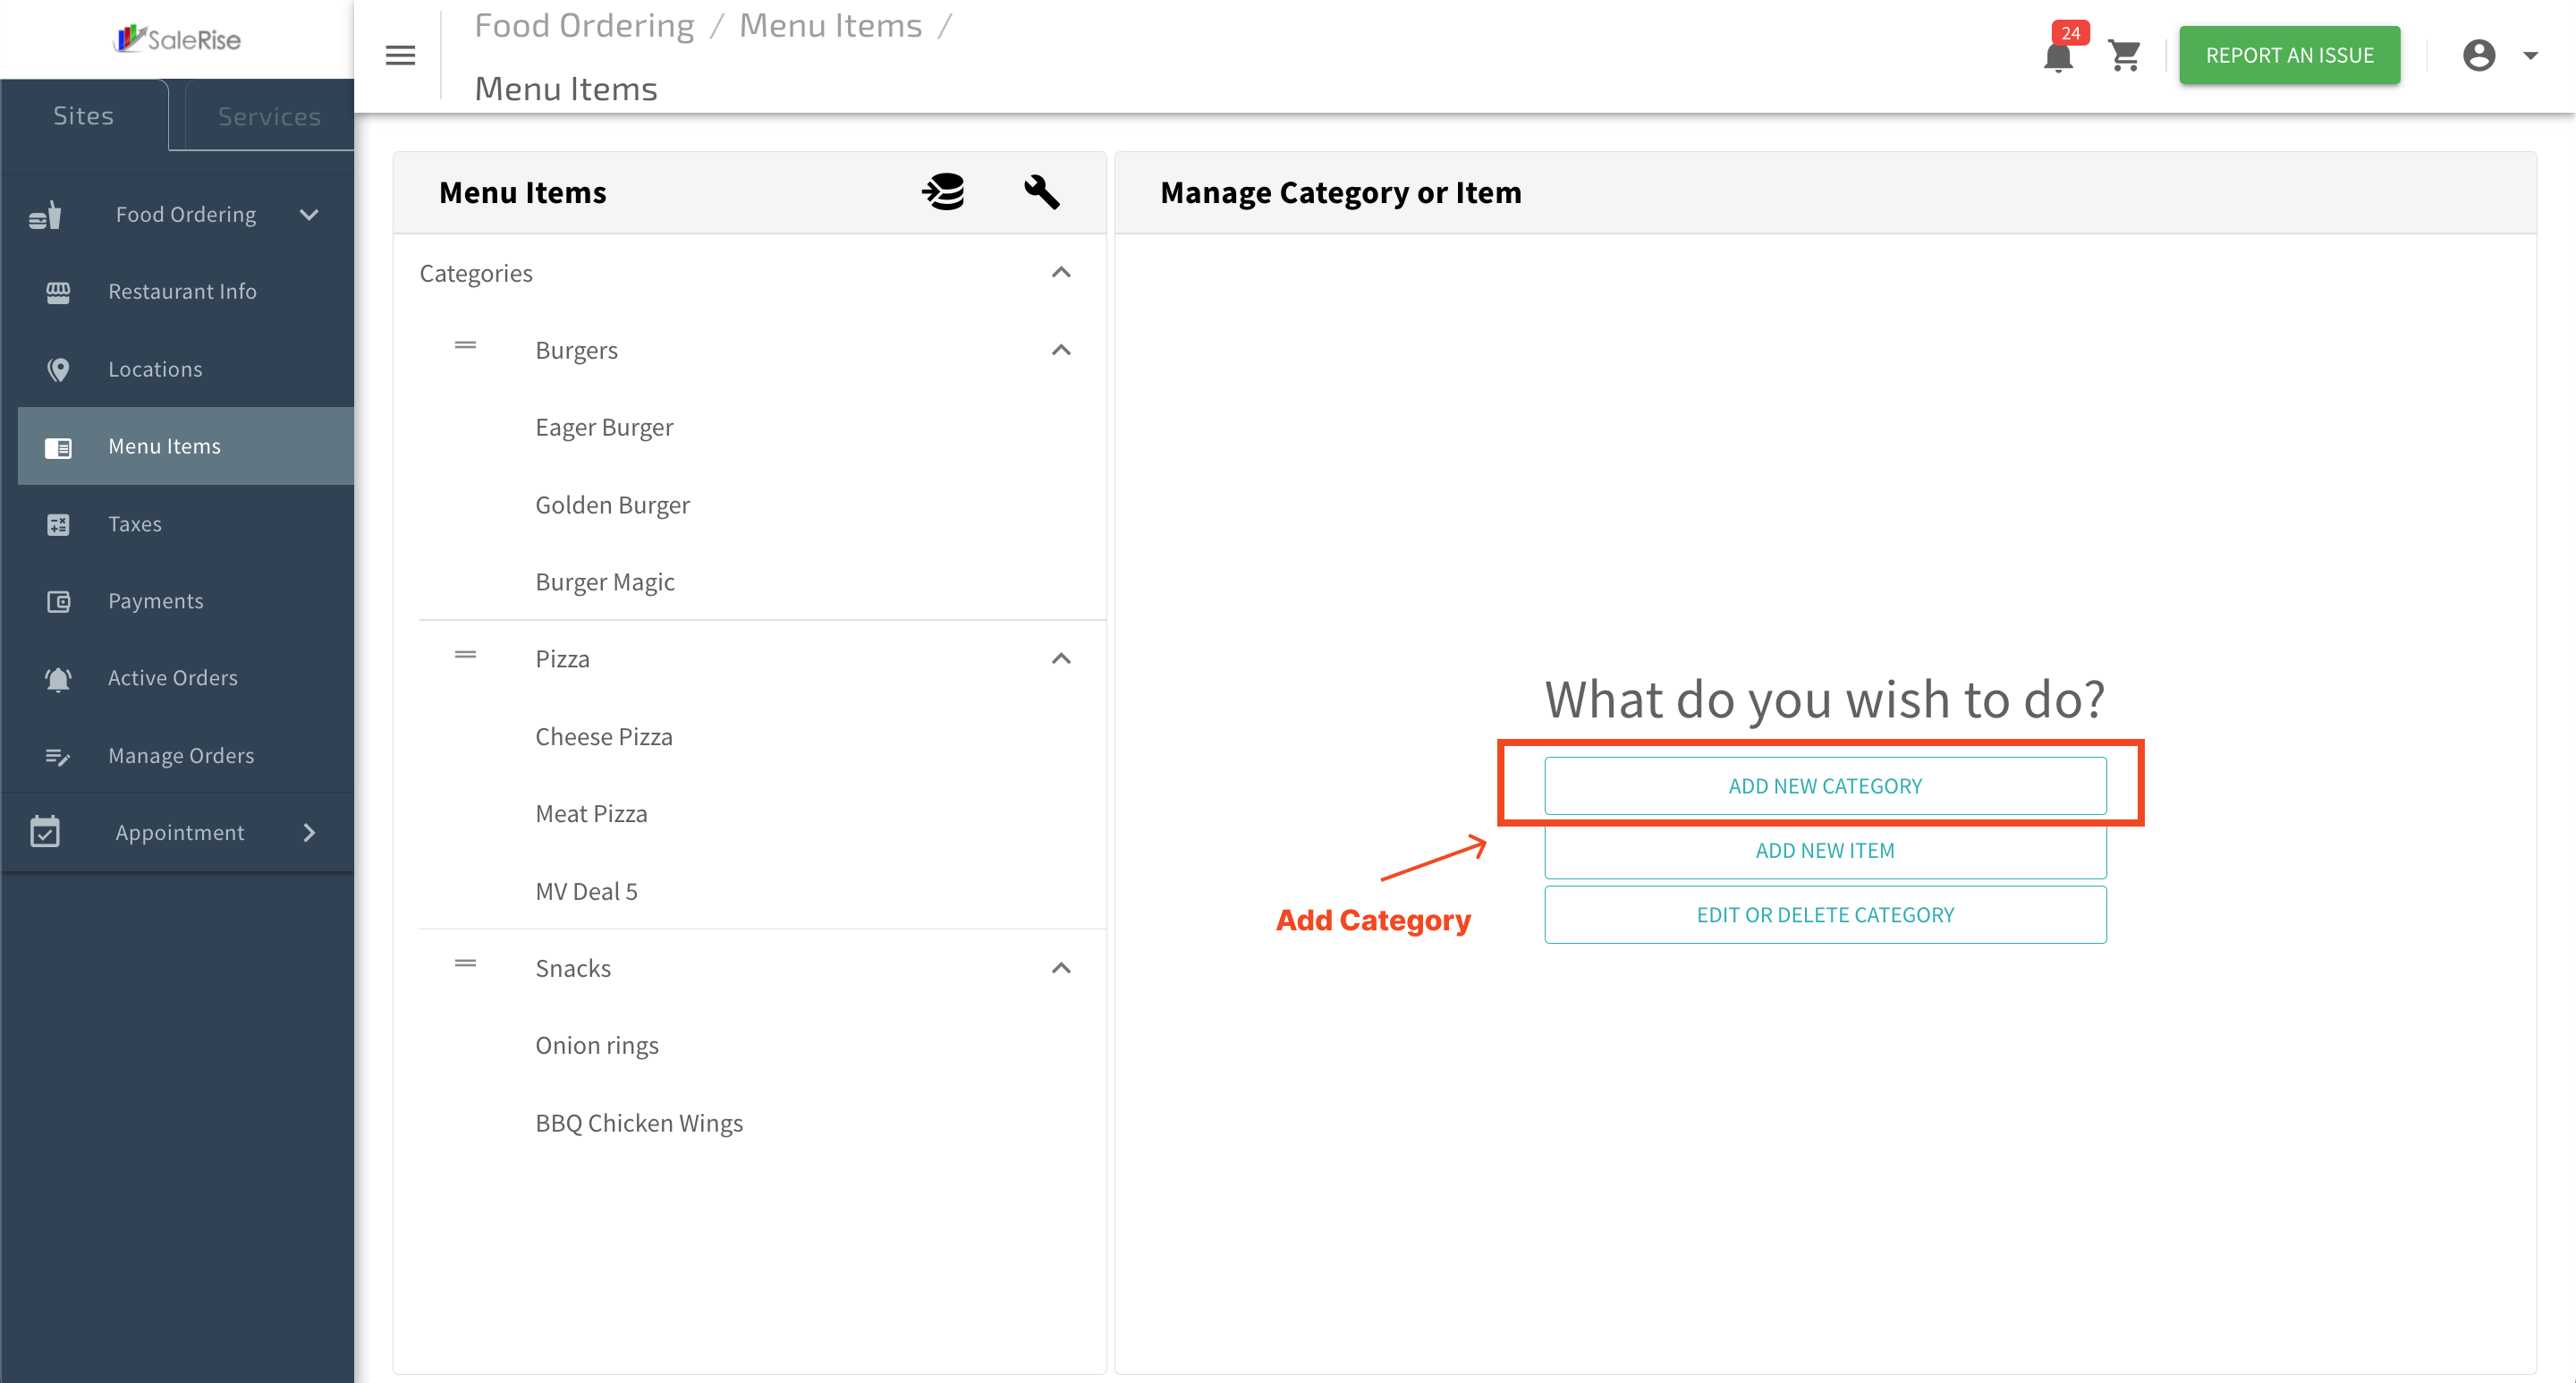Click the user account avatar icon
The width and height of the screenshot is (2576, 1383).
(2479, 55)
